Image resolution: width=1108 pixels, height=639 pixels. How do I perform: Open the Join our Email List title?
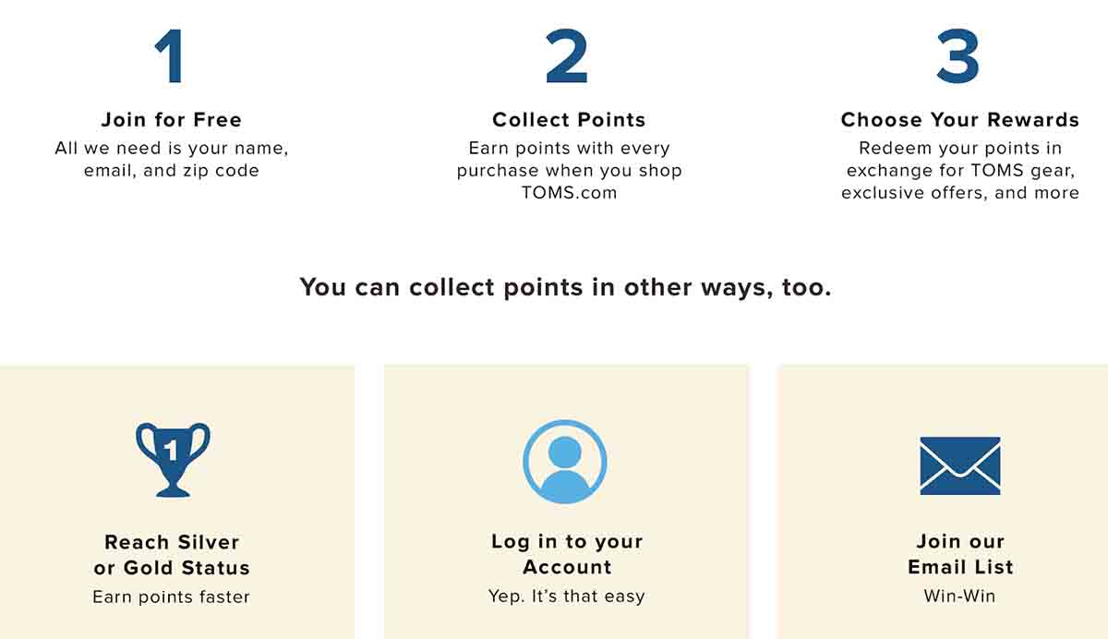click(960, 554)
